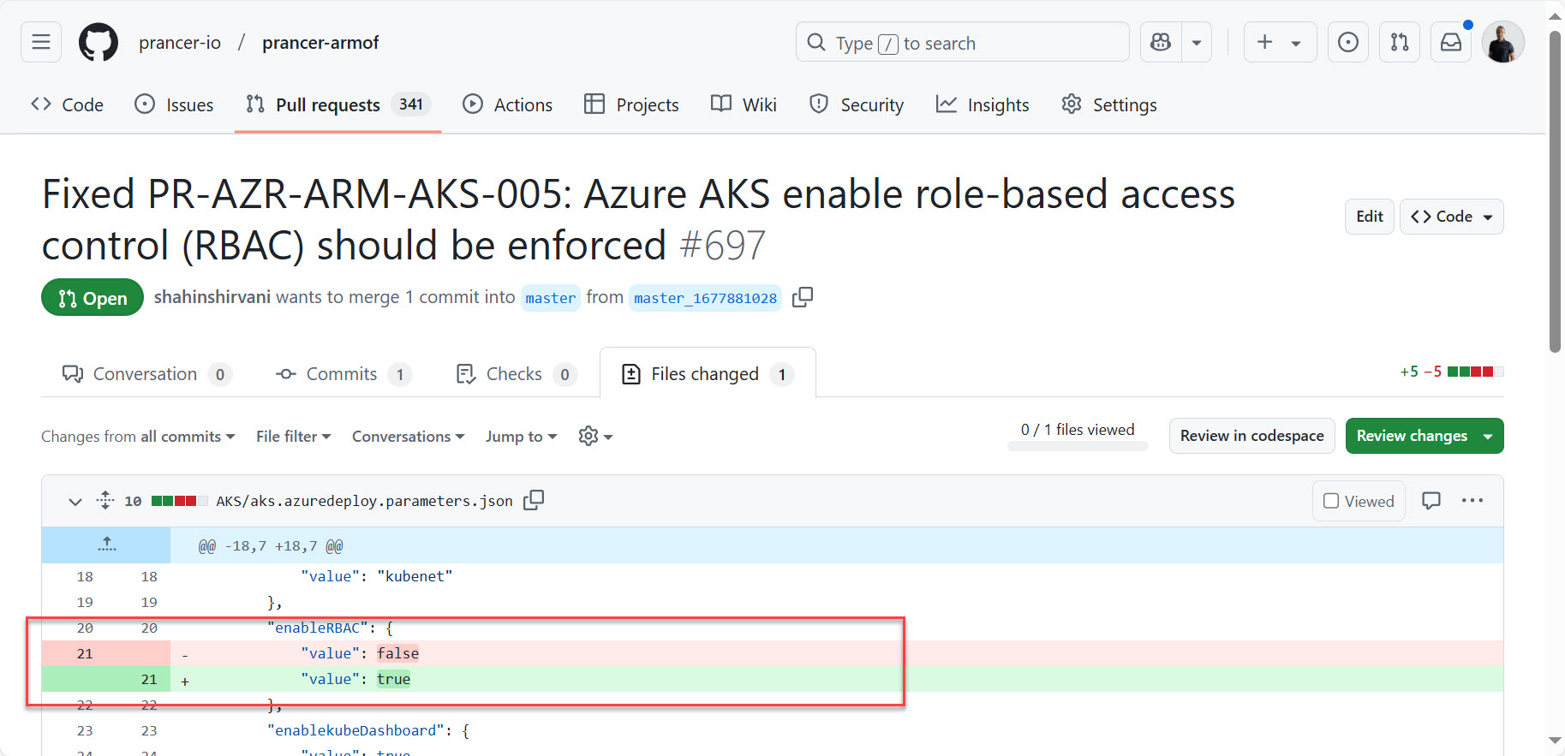This screenshot has width=1565, height=756.
Task: Click the shahinshirvani author link
Action: 212,297
